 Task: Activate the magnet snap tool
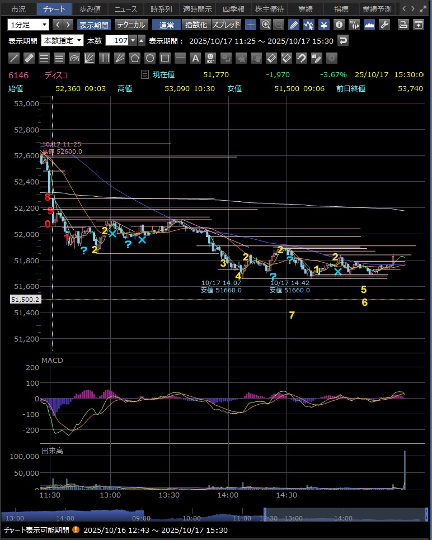[301, 58]
